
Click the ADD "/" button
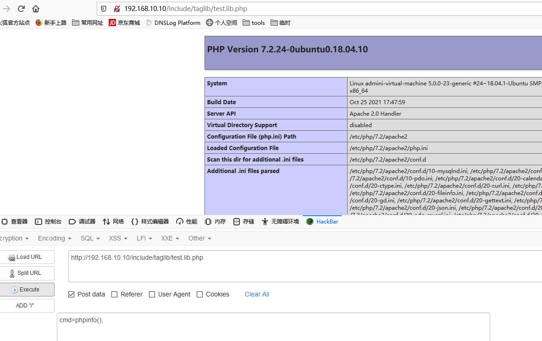[x=27, y=306]
